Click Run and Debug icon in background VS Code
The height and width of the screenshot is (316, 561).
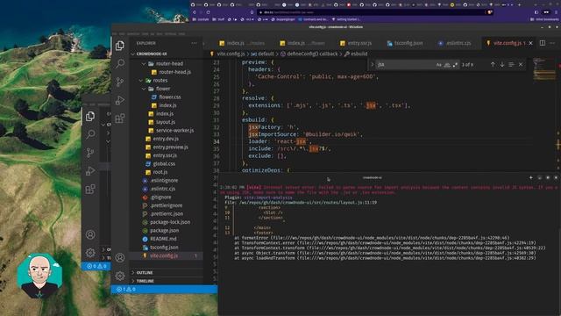pyautogui.click(x=90, y=171)
